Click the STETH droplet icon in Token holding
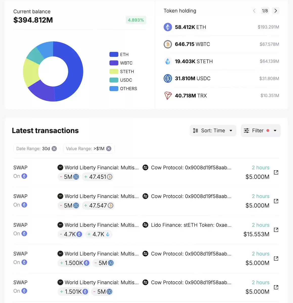293x303 pixels. click(x=168, y=61)
